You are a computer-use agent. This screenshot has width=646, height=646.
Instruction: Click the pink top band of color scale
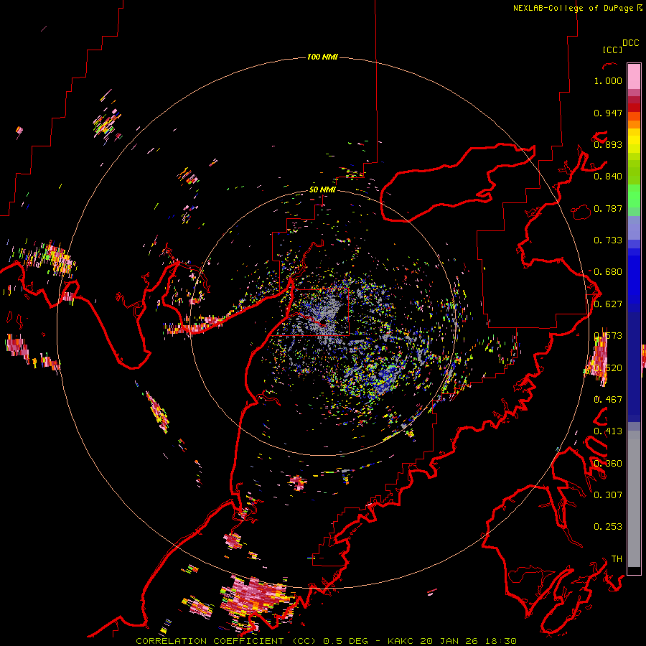pyautogui.click(x=634, y=76)
